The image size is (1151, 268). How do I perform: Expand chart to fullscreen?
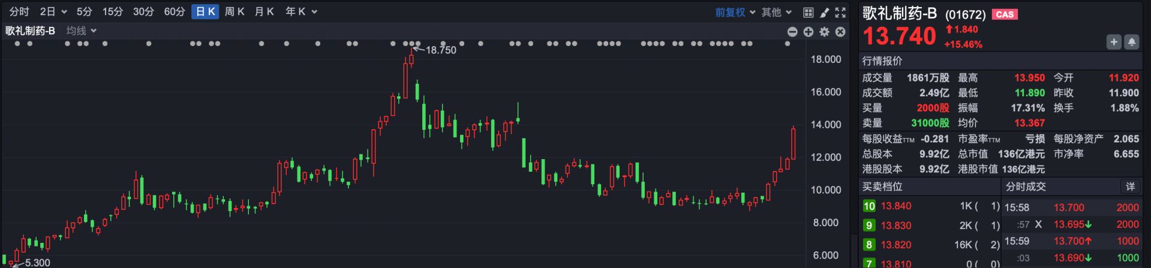point(841,12)
